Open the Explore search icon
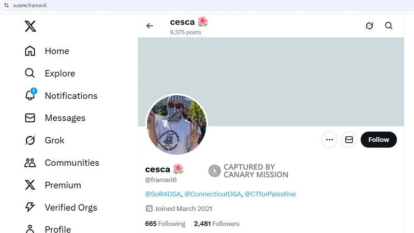The image size is (414, 233). pos(30,73)
